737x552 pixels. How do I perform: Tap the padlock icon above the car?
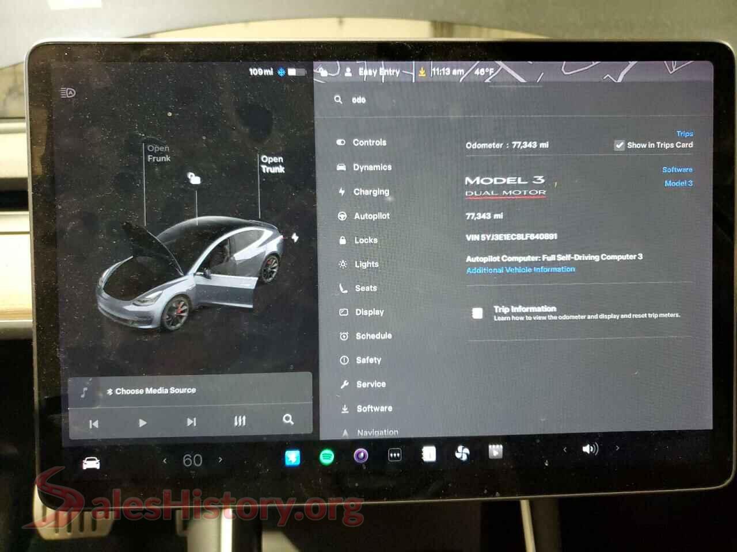(x=194, y=178)
